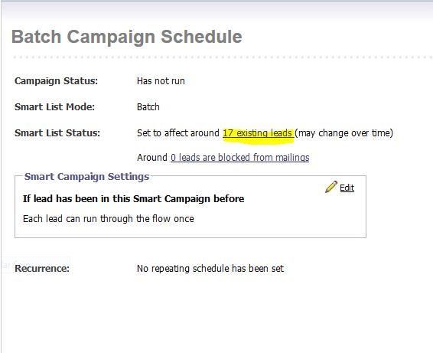433x353 pixels.
Task: Select the Campaign Status label
Action: click(x=57, y=81)
